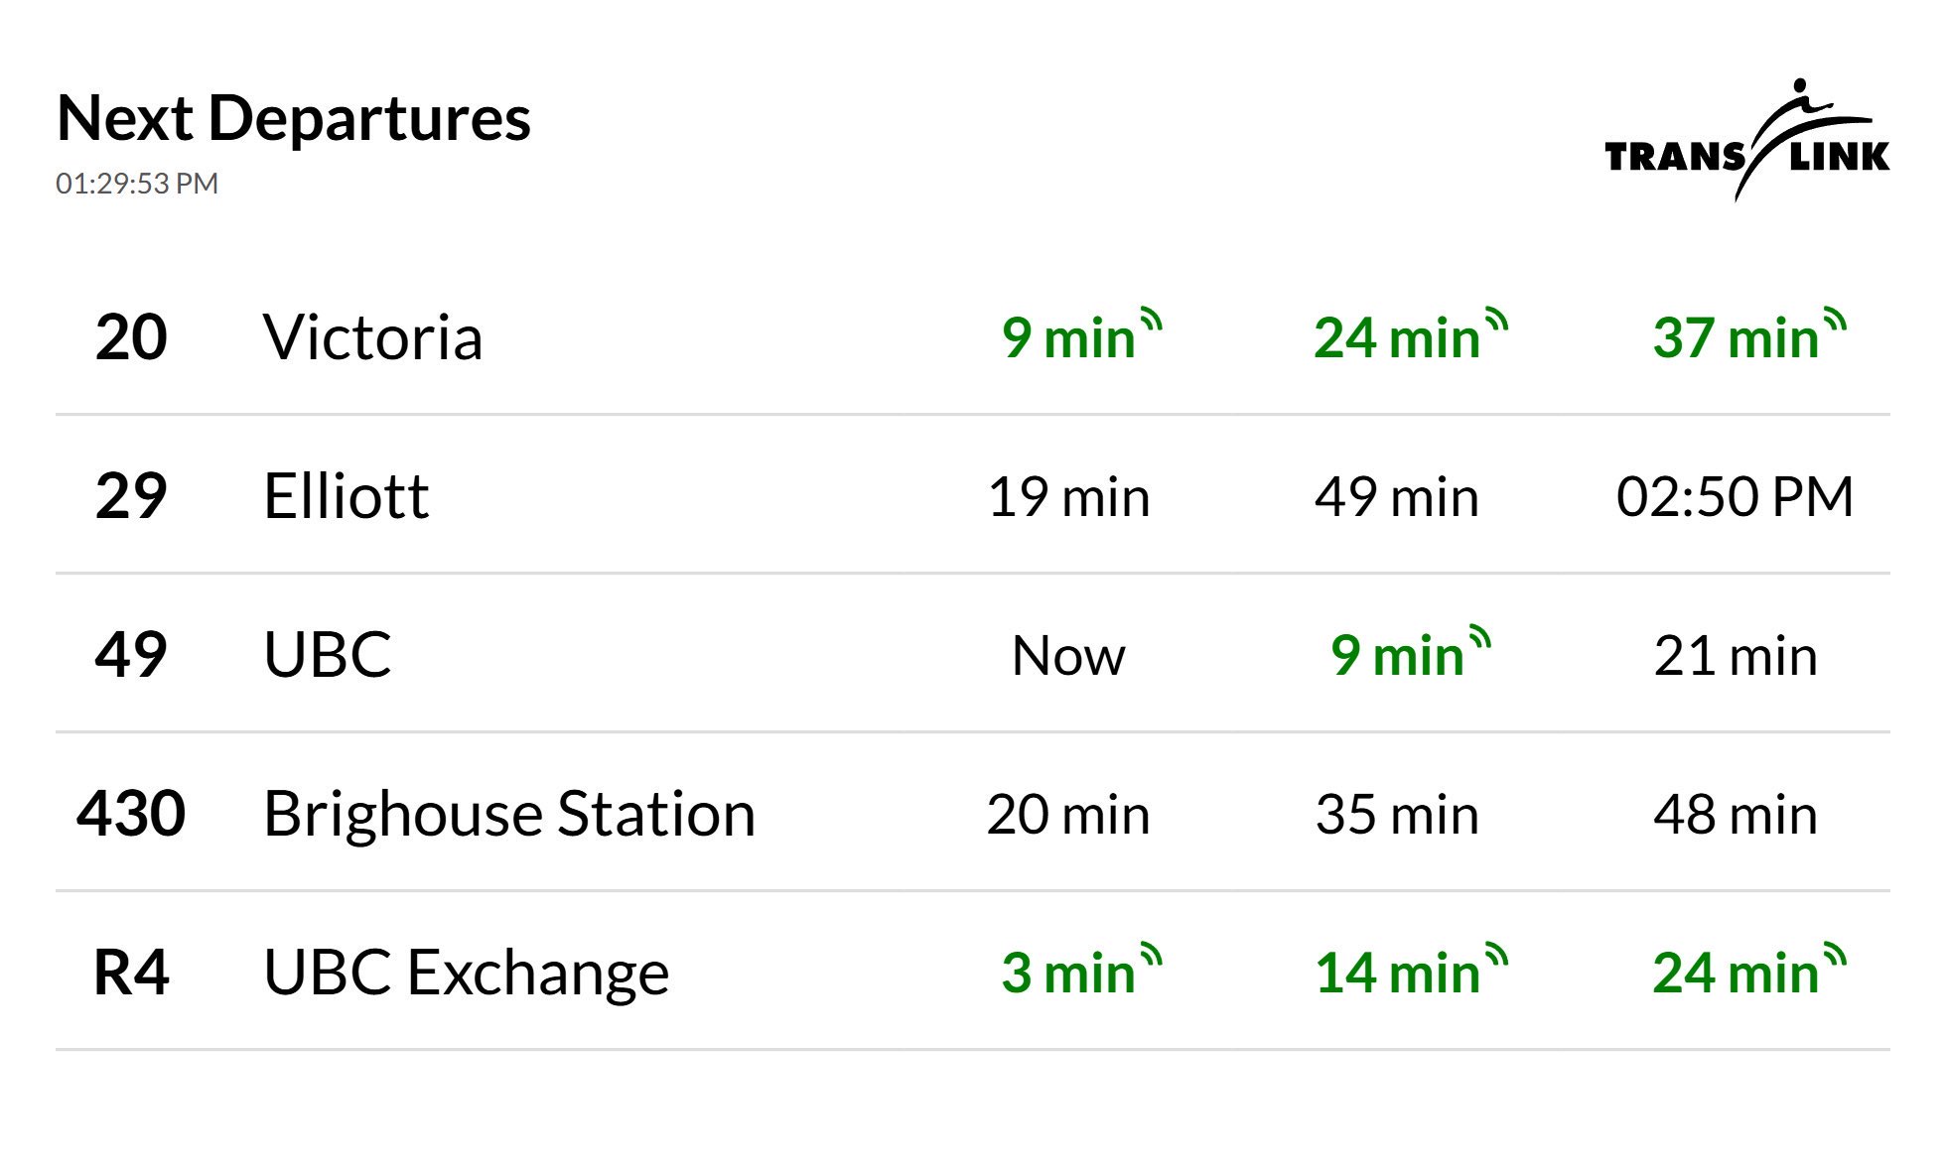This screenshot has width=1946, height=1171.
Task: Click real-time signal icon beside Victoria 9 min
Action: tap(1152, 322)
